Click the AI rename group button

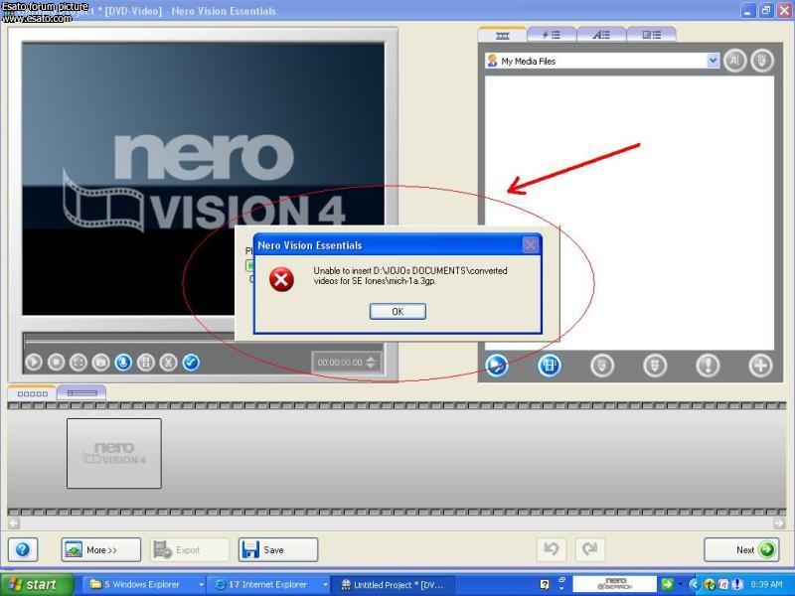(734, 61)
